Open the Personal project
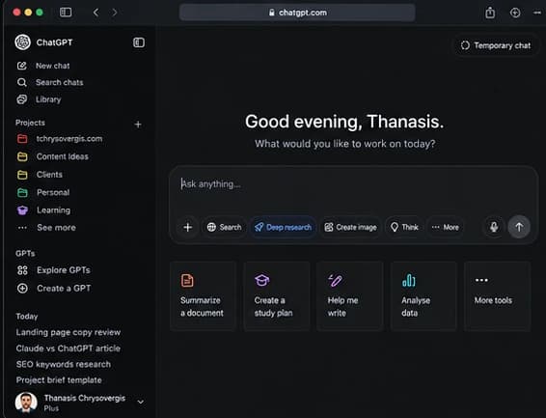 pos(53,192)
